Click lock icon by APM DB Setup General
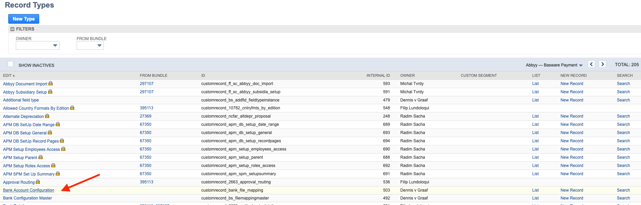Screen dimensions: 641x205 [50, 133]
